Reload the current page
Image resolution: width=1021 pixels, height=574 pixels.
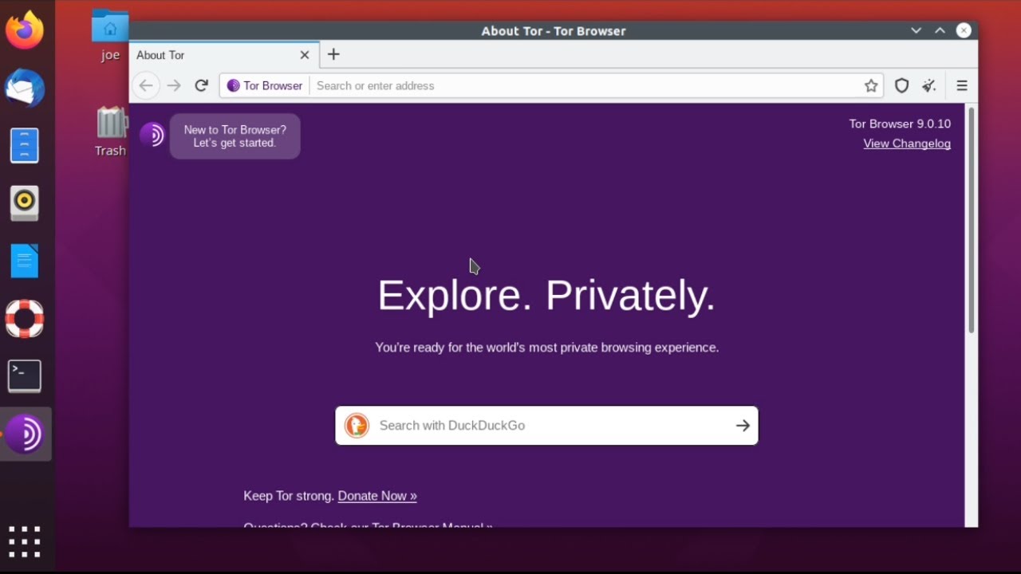coord(202,85)
